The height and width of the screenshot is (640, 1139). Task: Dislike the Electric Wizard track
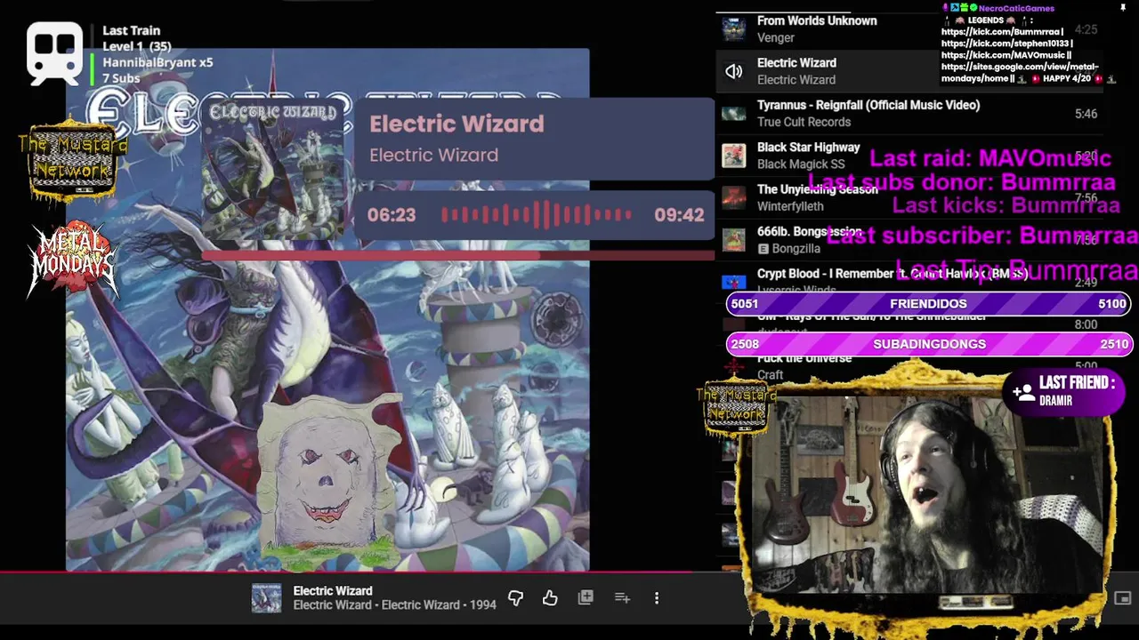click(515, 598)
